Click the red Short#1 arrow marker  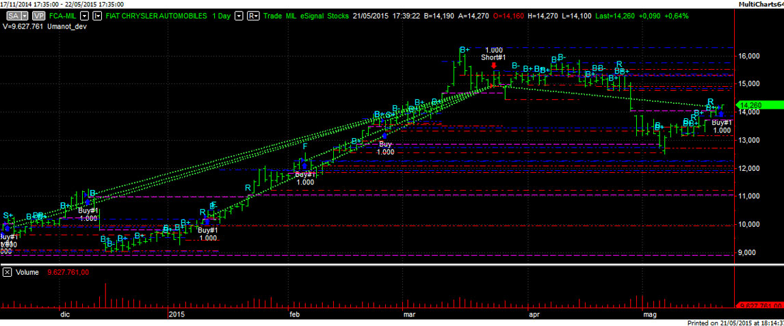493,66
